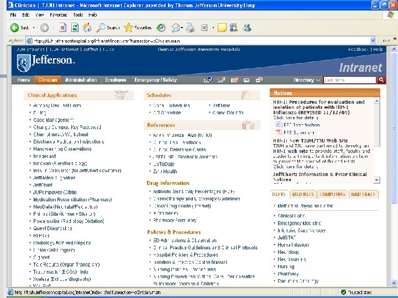Open the Quest Diagnostics link
Screen dimensions: 398x298
tap(53, 228)
